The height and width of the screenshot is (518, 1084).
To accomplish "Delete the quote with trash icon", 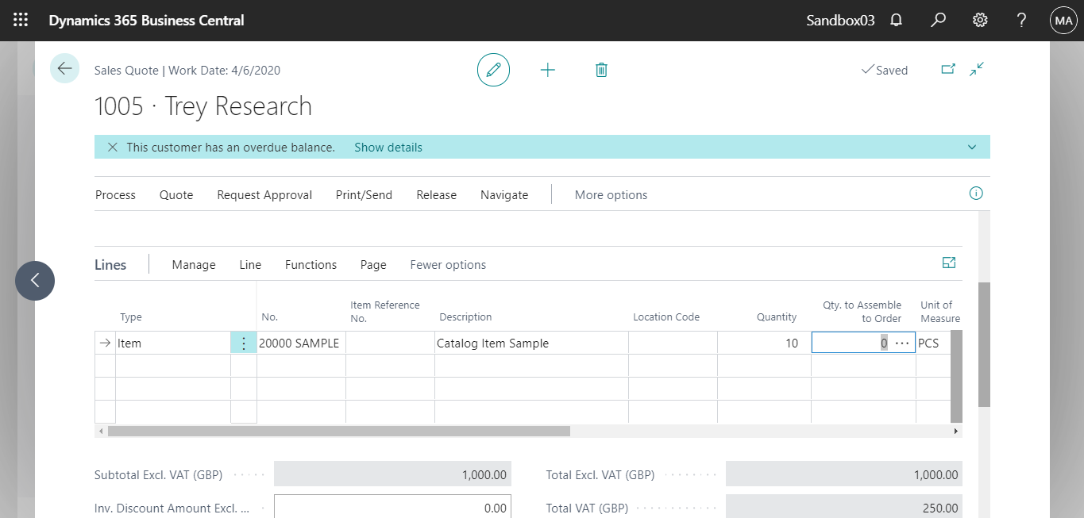I will tap(601, 70).
